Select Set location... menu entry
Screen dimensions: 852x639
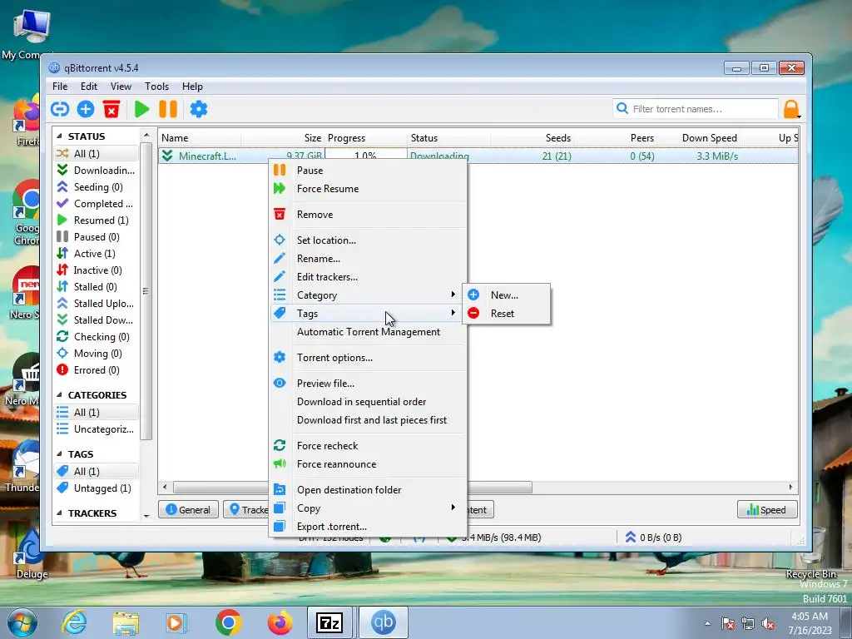tap(368, 240)
